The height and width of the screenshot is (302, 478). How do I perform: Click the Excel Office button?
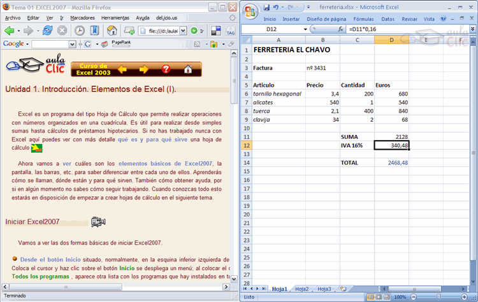[250, 11]
